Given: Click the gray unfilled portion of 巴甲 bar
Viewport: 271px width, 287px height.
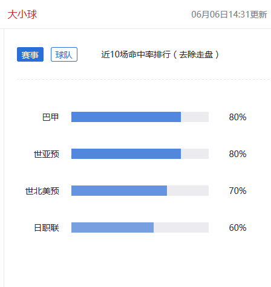Looking at the screenshot, I should point(195,117).
